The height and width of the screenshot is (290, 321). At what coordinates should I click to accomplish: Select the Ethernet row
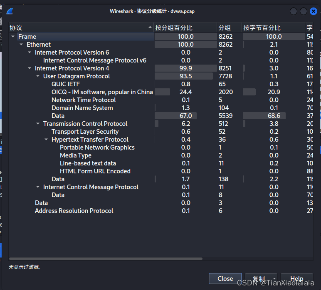[x=161, y=45]
